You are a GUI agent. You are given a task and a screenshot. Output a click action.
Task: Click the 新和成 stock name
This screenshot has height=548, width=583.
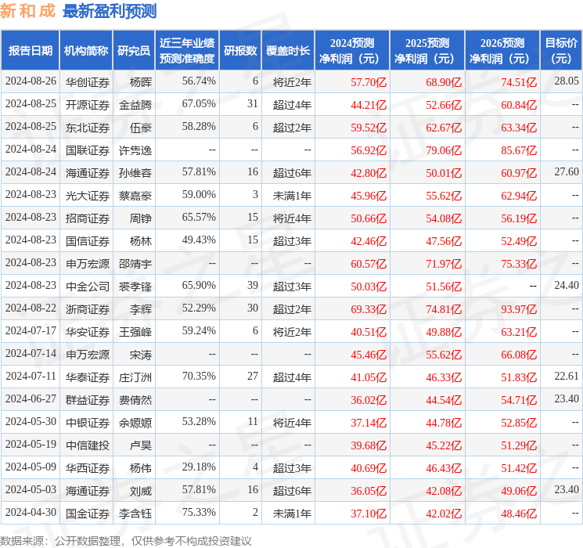click(x=28, y=11)
